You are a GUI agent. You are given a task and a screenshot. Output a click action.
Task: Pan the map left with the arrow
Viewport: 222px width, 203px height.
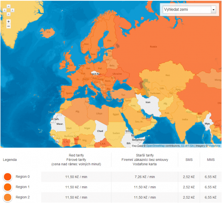pyautogui.click(x=4, y=10)
